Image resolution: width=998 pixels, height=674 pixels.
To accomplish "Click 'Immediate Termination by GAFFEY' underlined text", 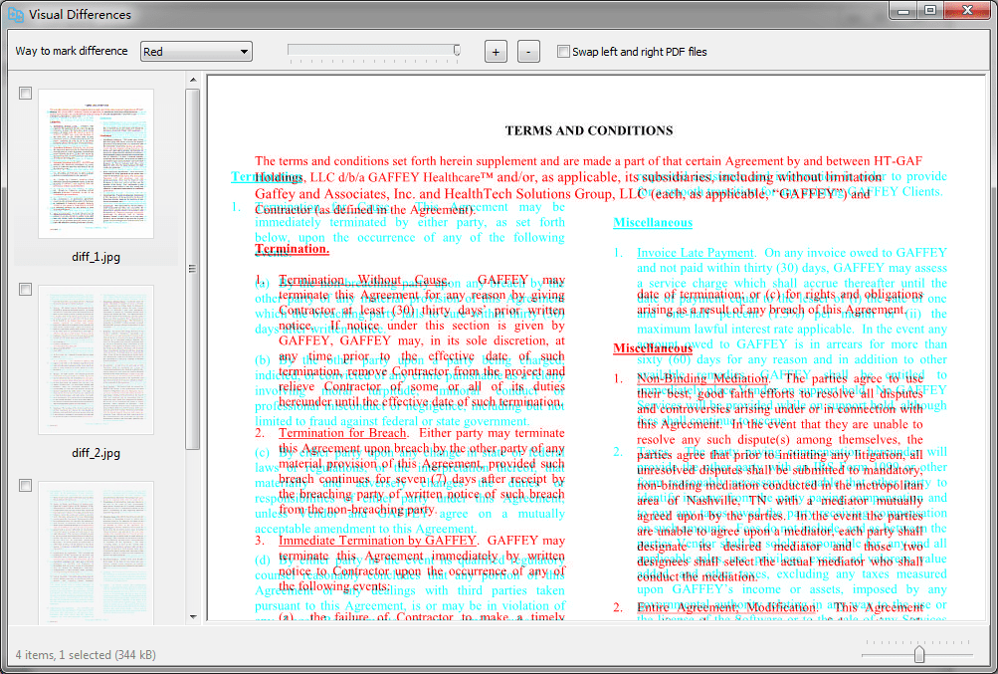I will click(377, 541).
